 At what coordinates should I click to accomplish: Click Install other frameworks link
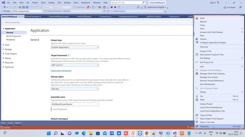tap(61, 71)
